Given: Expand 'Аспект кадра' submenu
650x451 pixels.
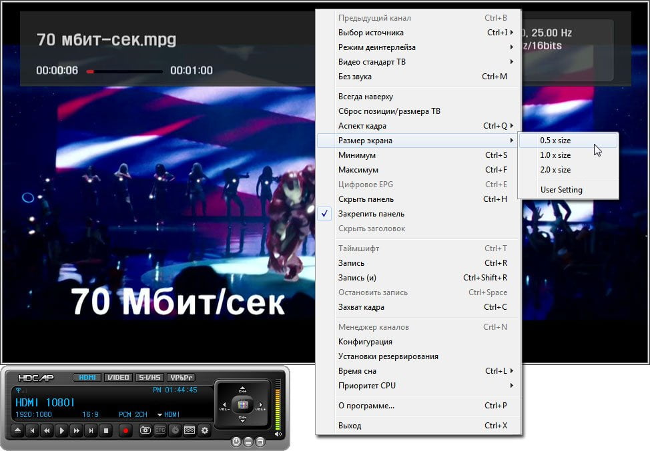Looking at the screenshot, I should 418,126.
